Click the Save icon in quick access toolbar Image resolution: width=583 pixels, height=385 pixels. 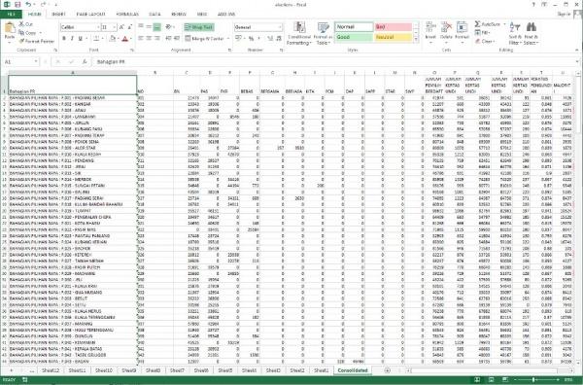[x=17, y=5]
